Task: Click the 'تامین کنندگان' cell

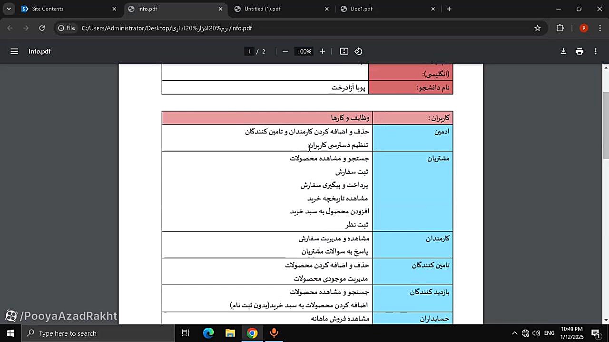Action: tap(413, 272)
